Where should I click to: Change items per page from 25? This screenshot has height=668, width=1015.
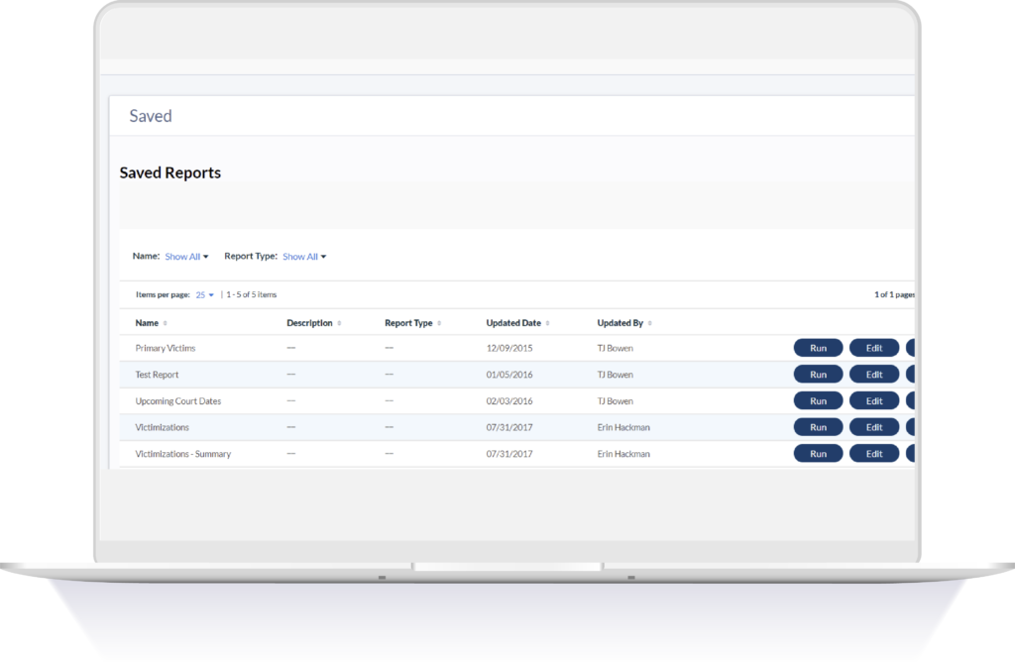point(204,295)
